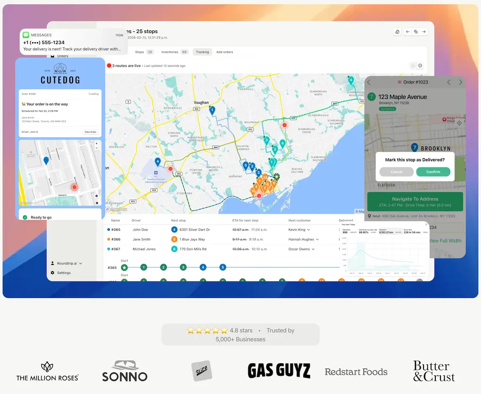Click the checkered finish flag pin on map
Image resolution: width=481 pixels, height=394 pixels.
[x=276, y=177]
